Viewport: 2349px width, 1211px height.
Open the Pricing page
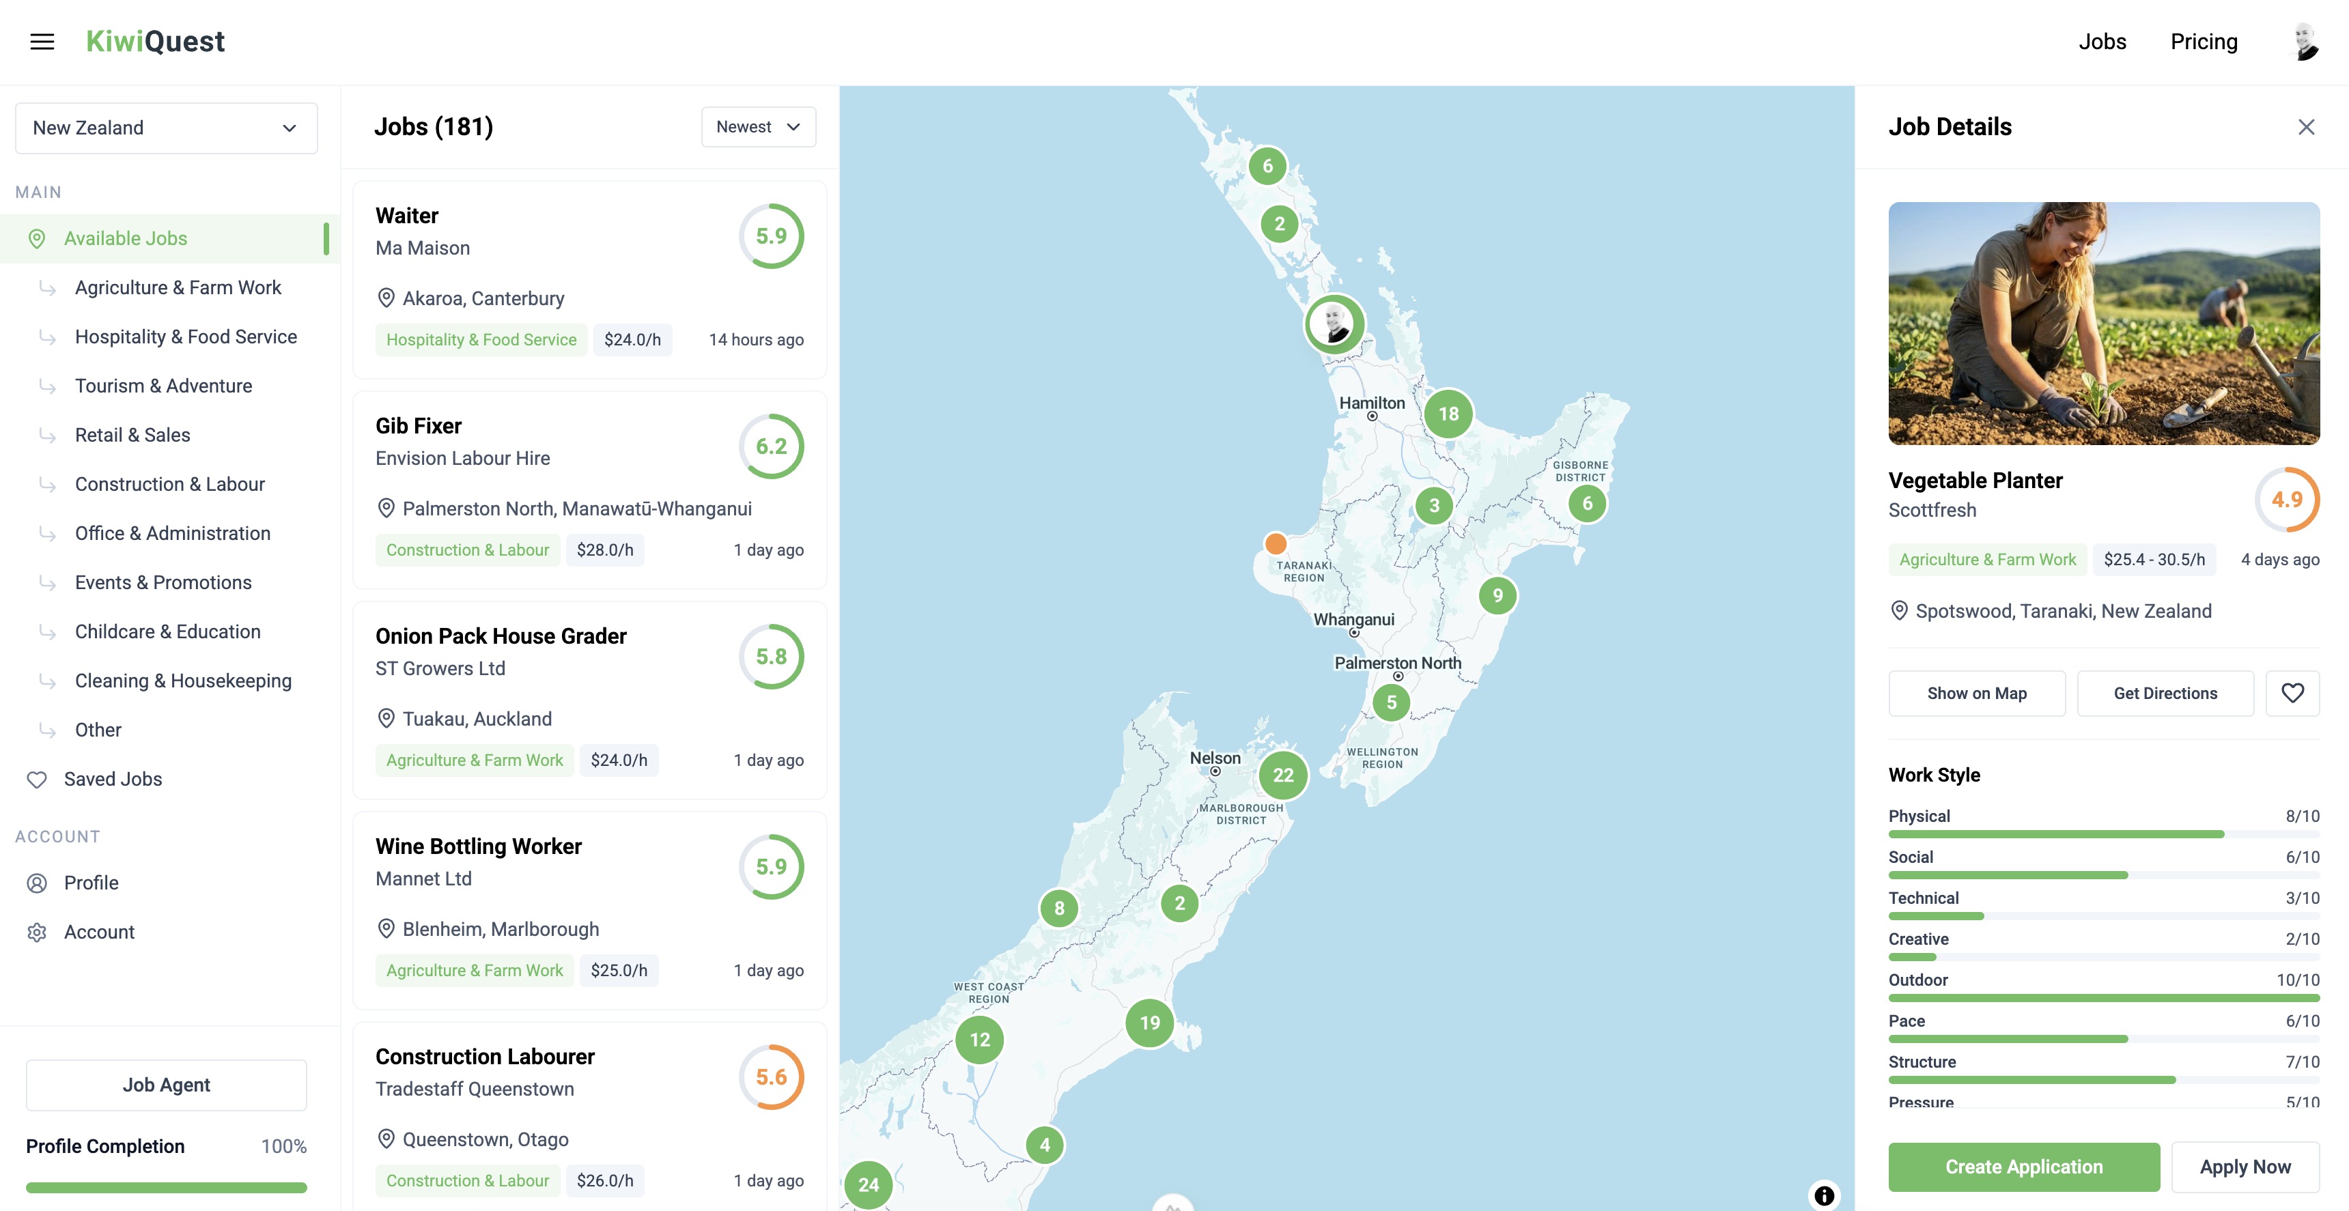pyautogui.click(x=2204, y=41)
